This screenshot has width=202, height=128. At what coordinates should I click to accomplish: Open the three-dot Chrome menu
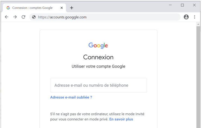coord(194,17)
